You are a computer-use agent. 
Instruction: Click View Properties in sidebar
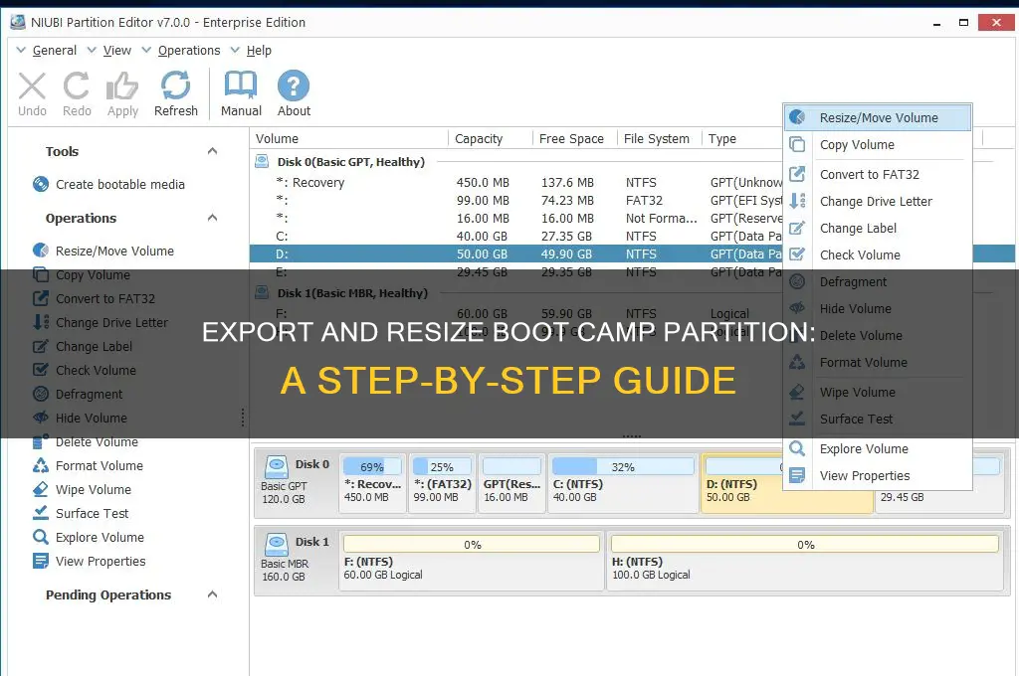pos(101,561)
